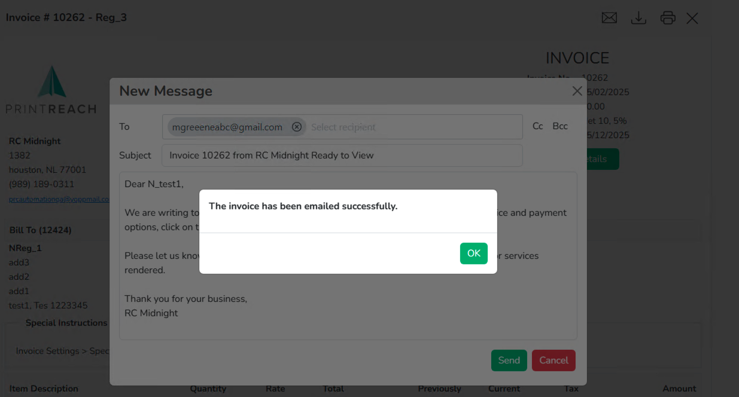
Task: Open the prcautomationqa email link
Action: [59, 199]
